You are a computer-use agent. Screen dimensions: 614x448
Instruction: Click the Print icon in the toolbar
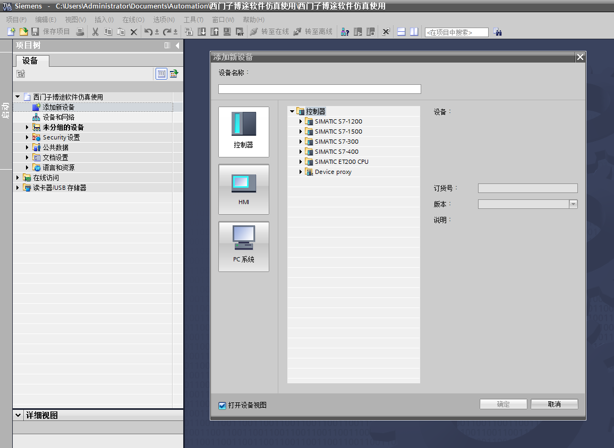[x=80, y=32]
